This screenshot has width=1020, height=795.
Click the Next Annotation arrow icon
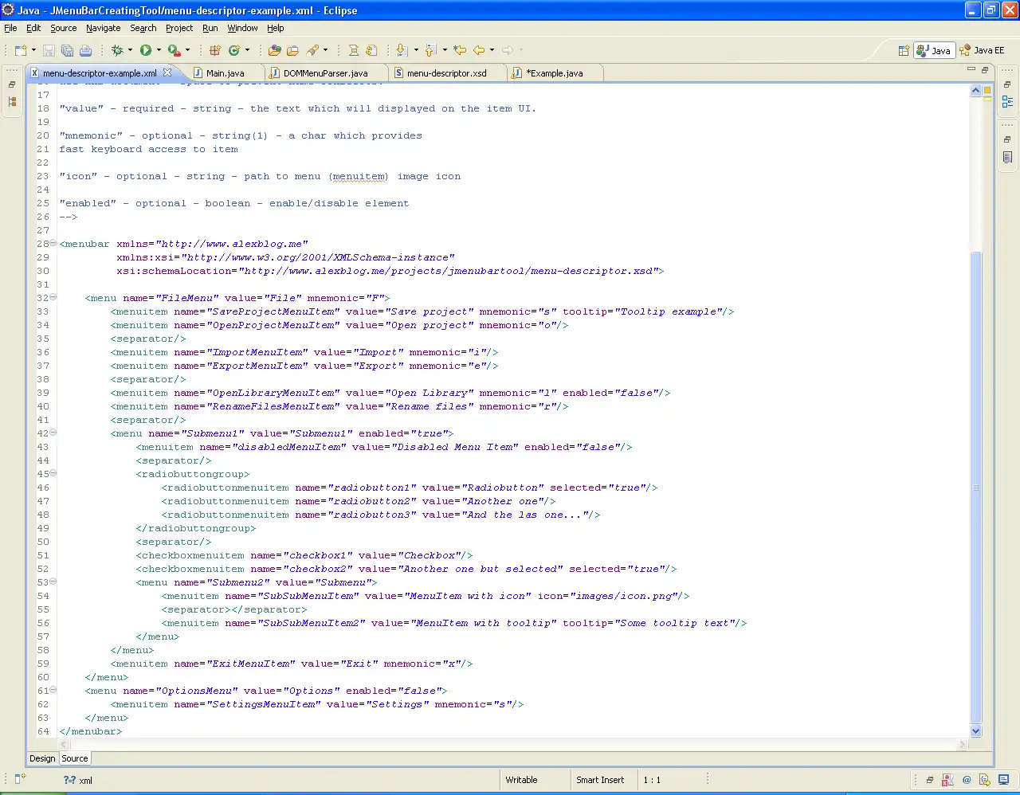click(x=402, y=50)
